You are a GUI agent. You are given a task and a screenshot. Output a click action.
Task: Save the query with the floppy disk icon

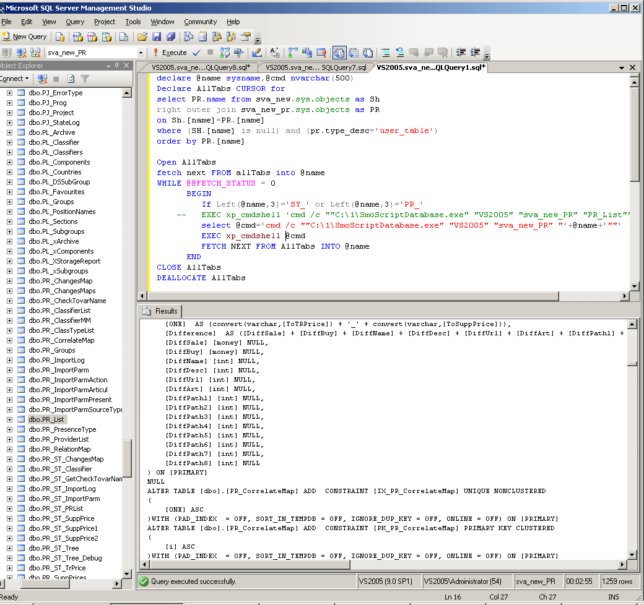157,37
